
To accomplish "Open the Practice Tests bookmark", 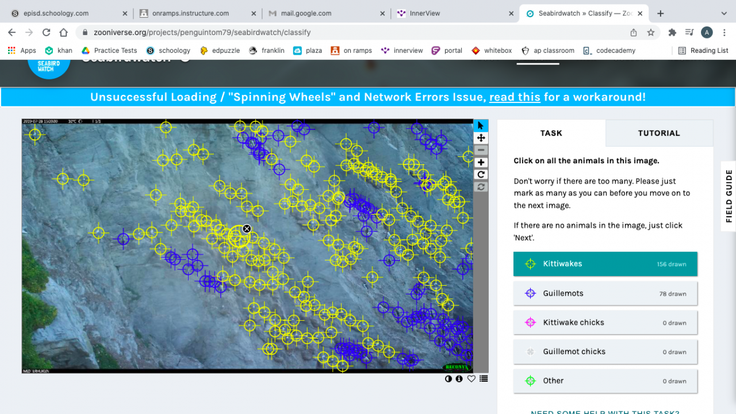I will (109, 51).
